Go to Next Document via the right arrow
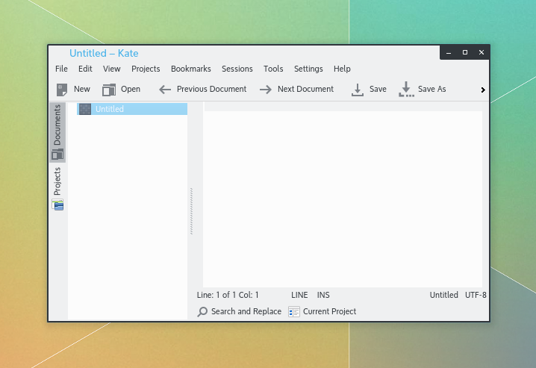The image size is (536, 368). tap(266, 90)
